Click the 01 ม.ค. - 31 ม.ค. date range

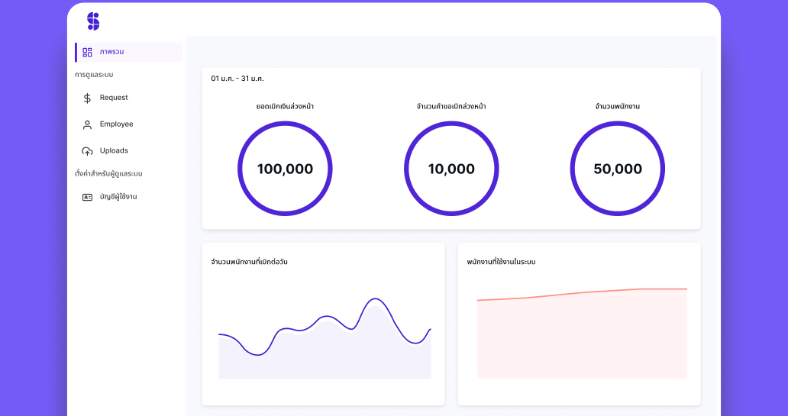point(237,79)
